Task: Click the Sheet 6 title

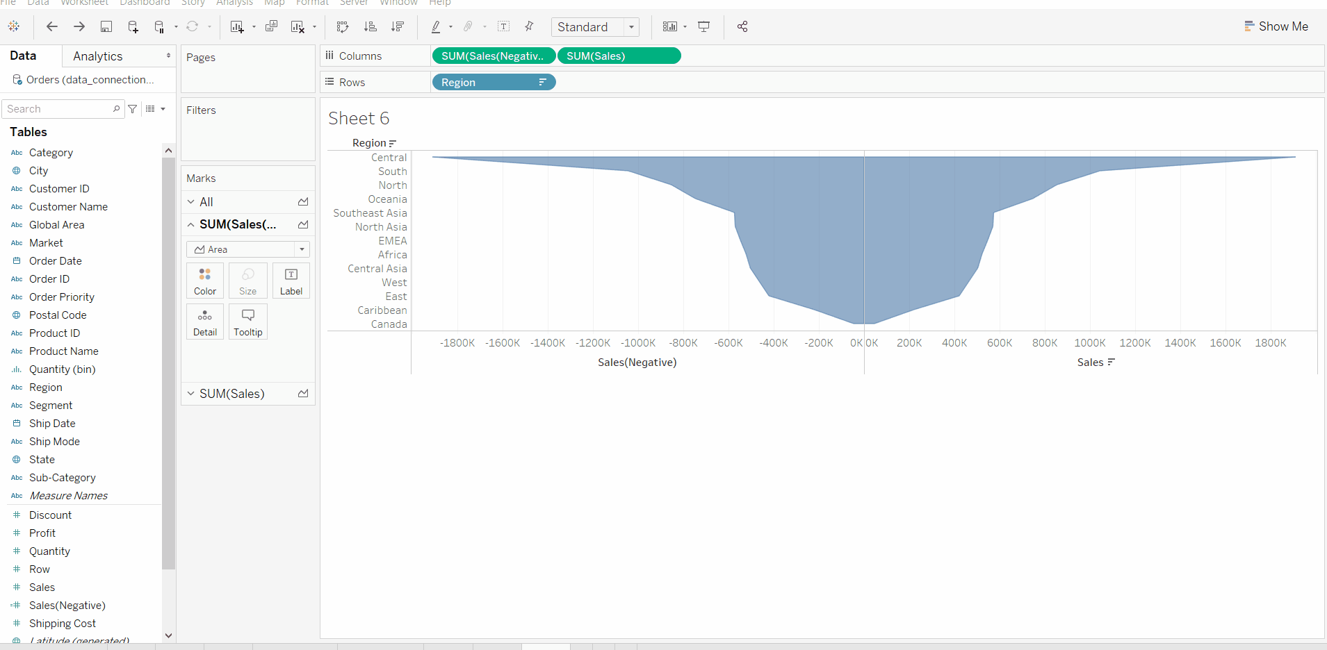Action: coord(359,118)
